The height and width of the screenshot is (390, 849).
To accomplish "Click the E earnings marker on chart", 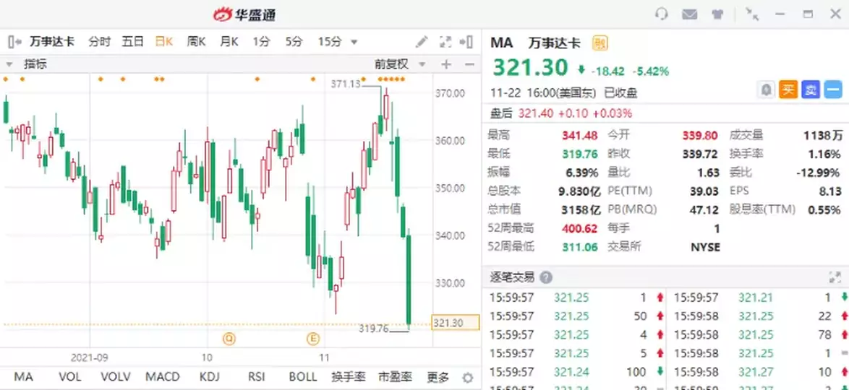I will pyautogui.click(x=313, y=339).
